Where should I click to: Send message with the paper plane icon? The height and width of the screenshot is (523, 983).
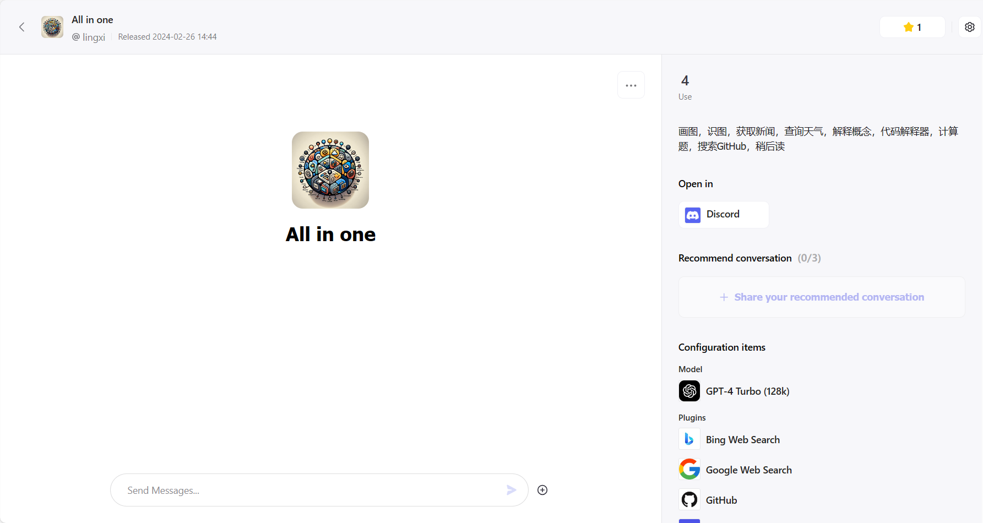click(511, 490)
